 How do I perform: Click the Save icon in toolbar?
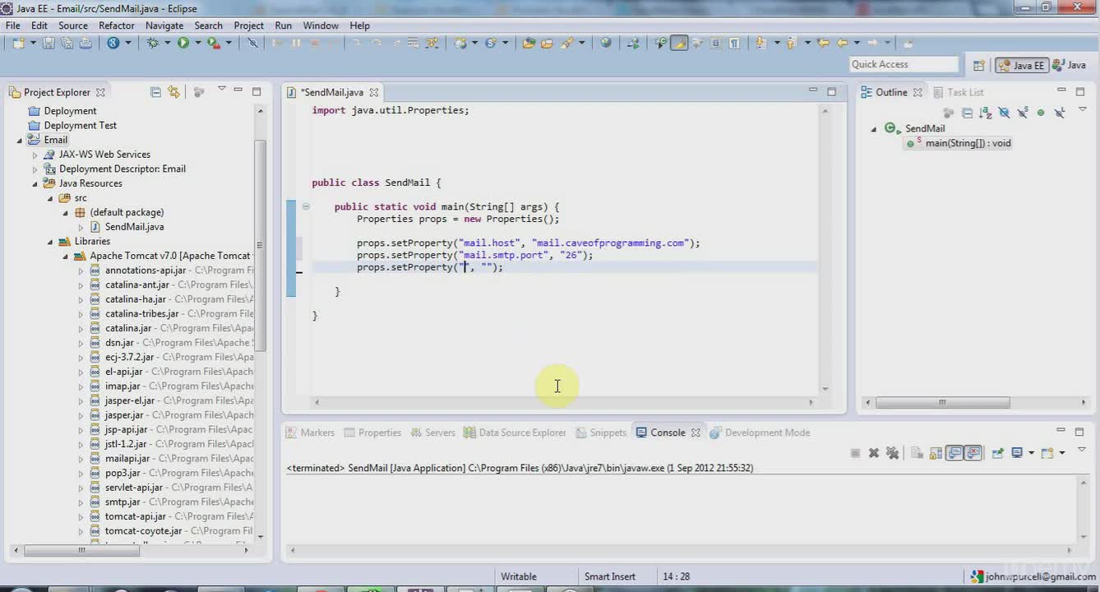[49, 43]
